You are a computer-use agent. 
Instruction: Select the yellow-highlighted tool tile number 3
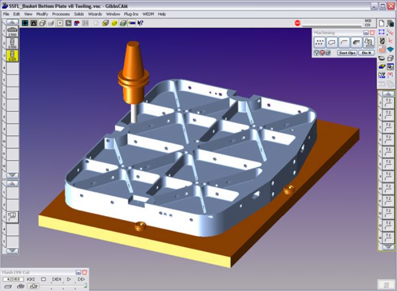(x=12, y=56)
